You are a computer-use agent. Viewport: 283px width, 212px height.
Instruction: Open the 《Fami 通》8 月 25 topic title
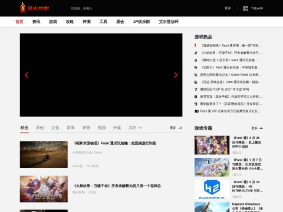click(x=246, y=142)
